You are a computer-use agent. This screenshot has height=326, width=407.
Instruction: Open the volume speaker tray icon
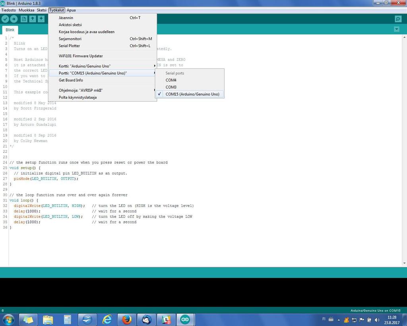(x=377, y=320)
